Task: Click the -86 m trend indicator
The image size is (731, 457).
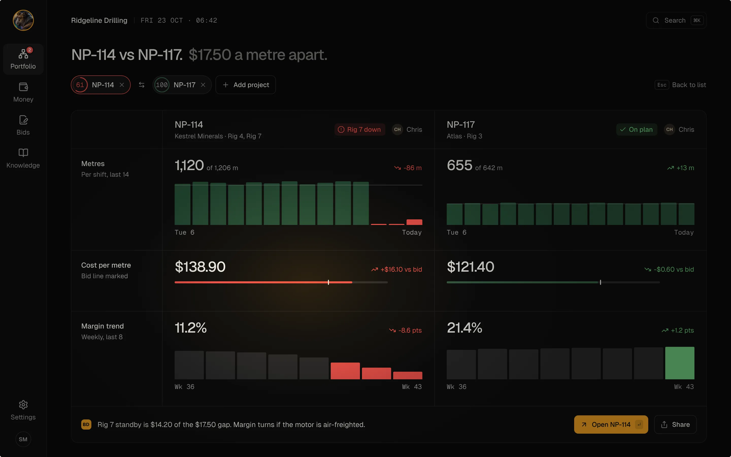Action: (408, 168)
